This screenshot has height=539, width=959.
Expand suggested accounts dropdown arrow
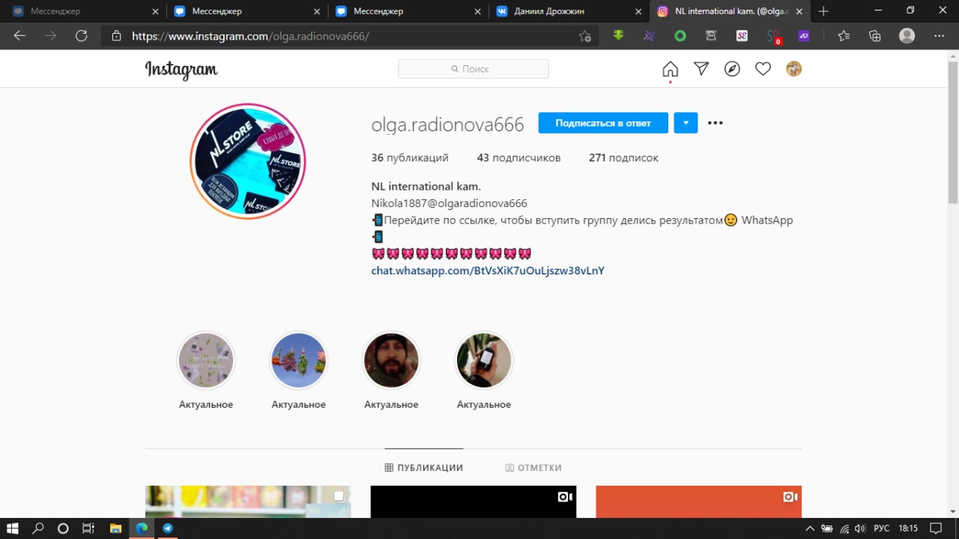tap(686, 123)
